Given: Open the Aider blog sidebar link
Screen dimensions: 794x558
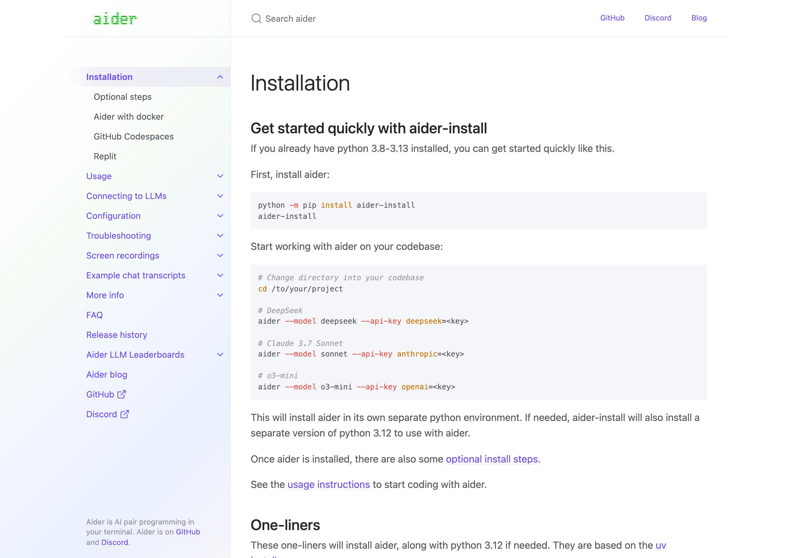Looking at the screenshot, I should [x=106, y=374].
